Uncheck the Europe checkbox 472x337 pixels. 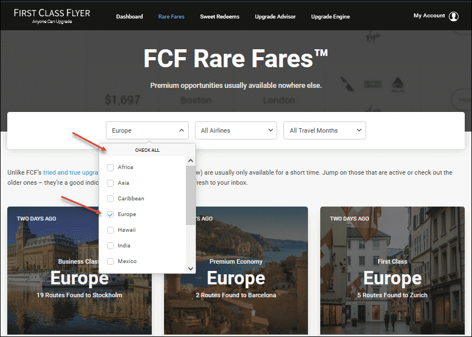(x=110, y=214)
